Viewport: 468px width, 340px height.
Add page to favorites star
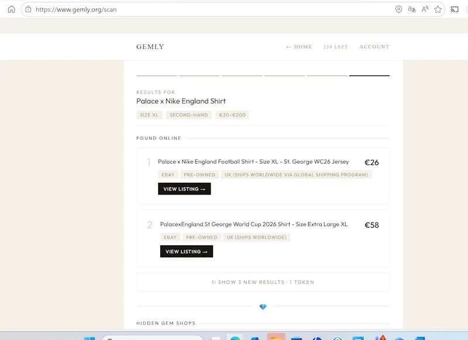click(x=438, y=9)
